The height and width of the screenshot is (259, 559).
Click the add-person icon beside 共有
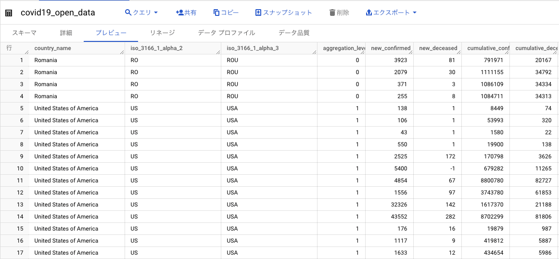pyautogui.click(x=180, y=13)
